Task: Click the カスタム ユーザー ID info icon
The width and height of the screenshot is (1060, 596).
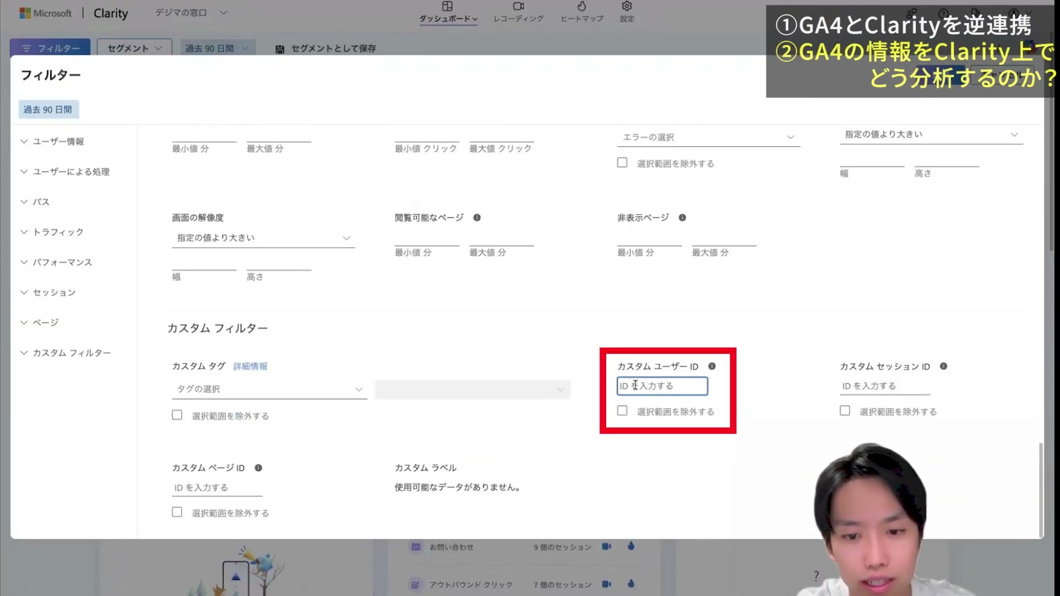Action: tap(712, 366)
